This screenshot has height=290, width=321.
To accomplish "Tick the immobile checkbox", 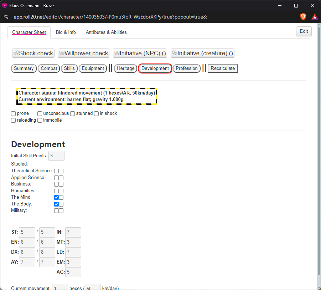I will coord(40,120).
